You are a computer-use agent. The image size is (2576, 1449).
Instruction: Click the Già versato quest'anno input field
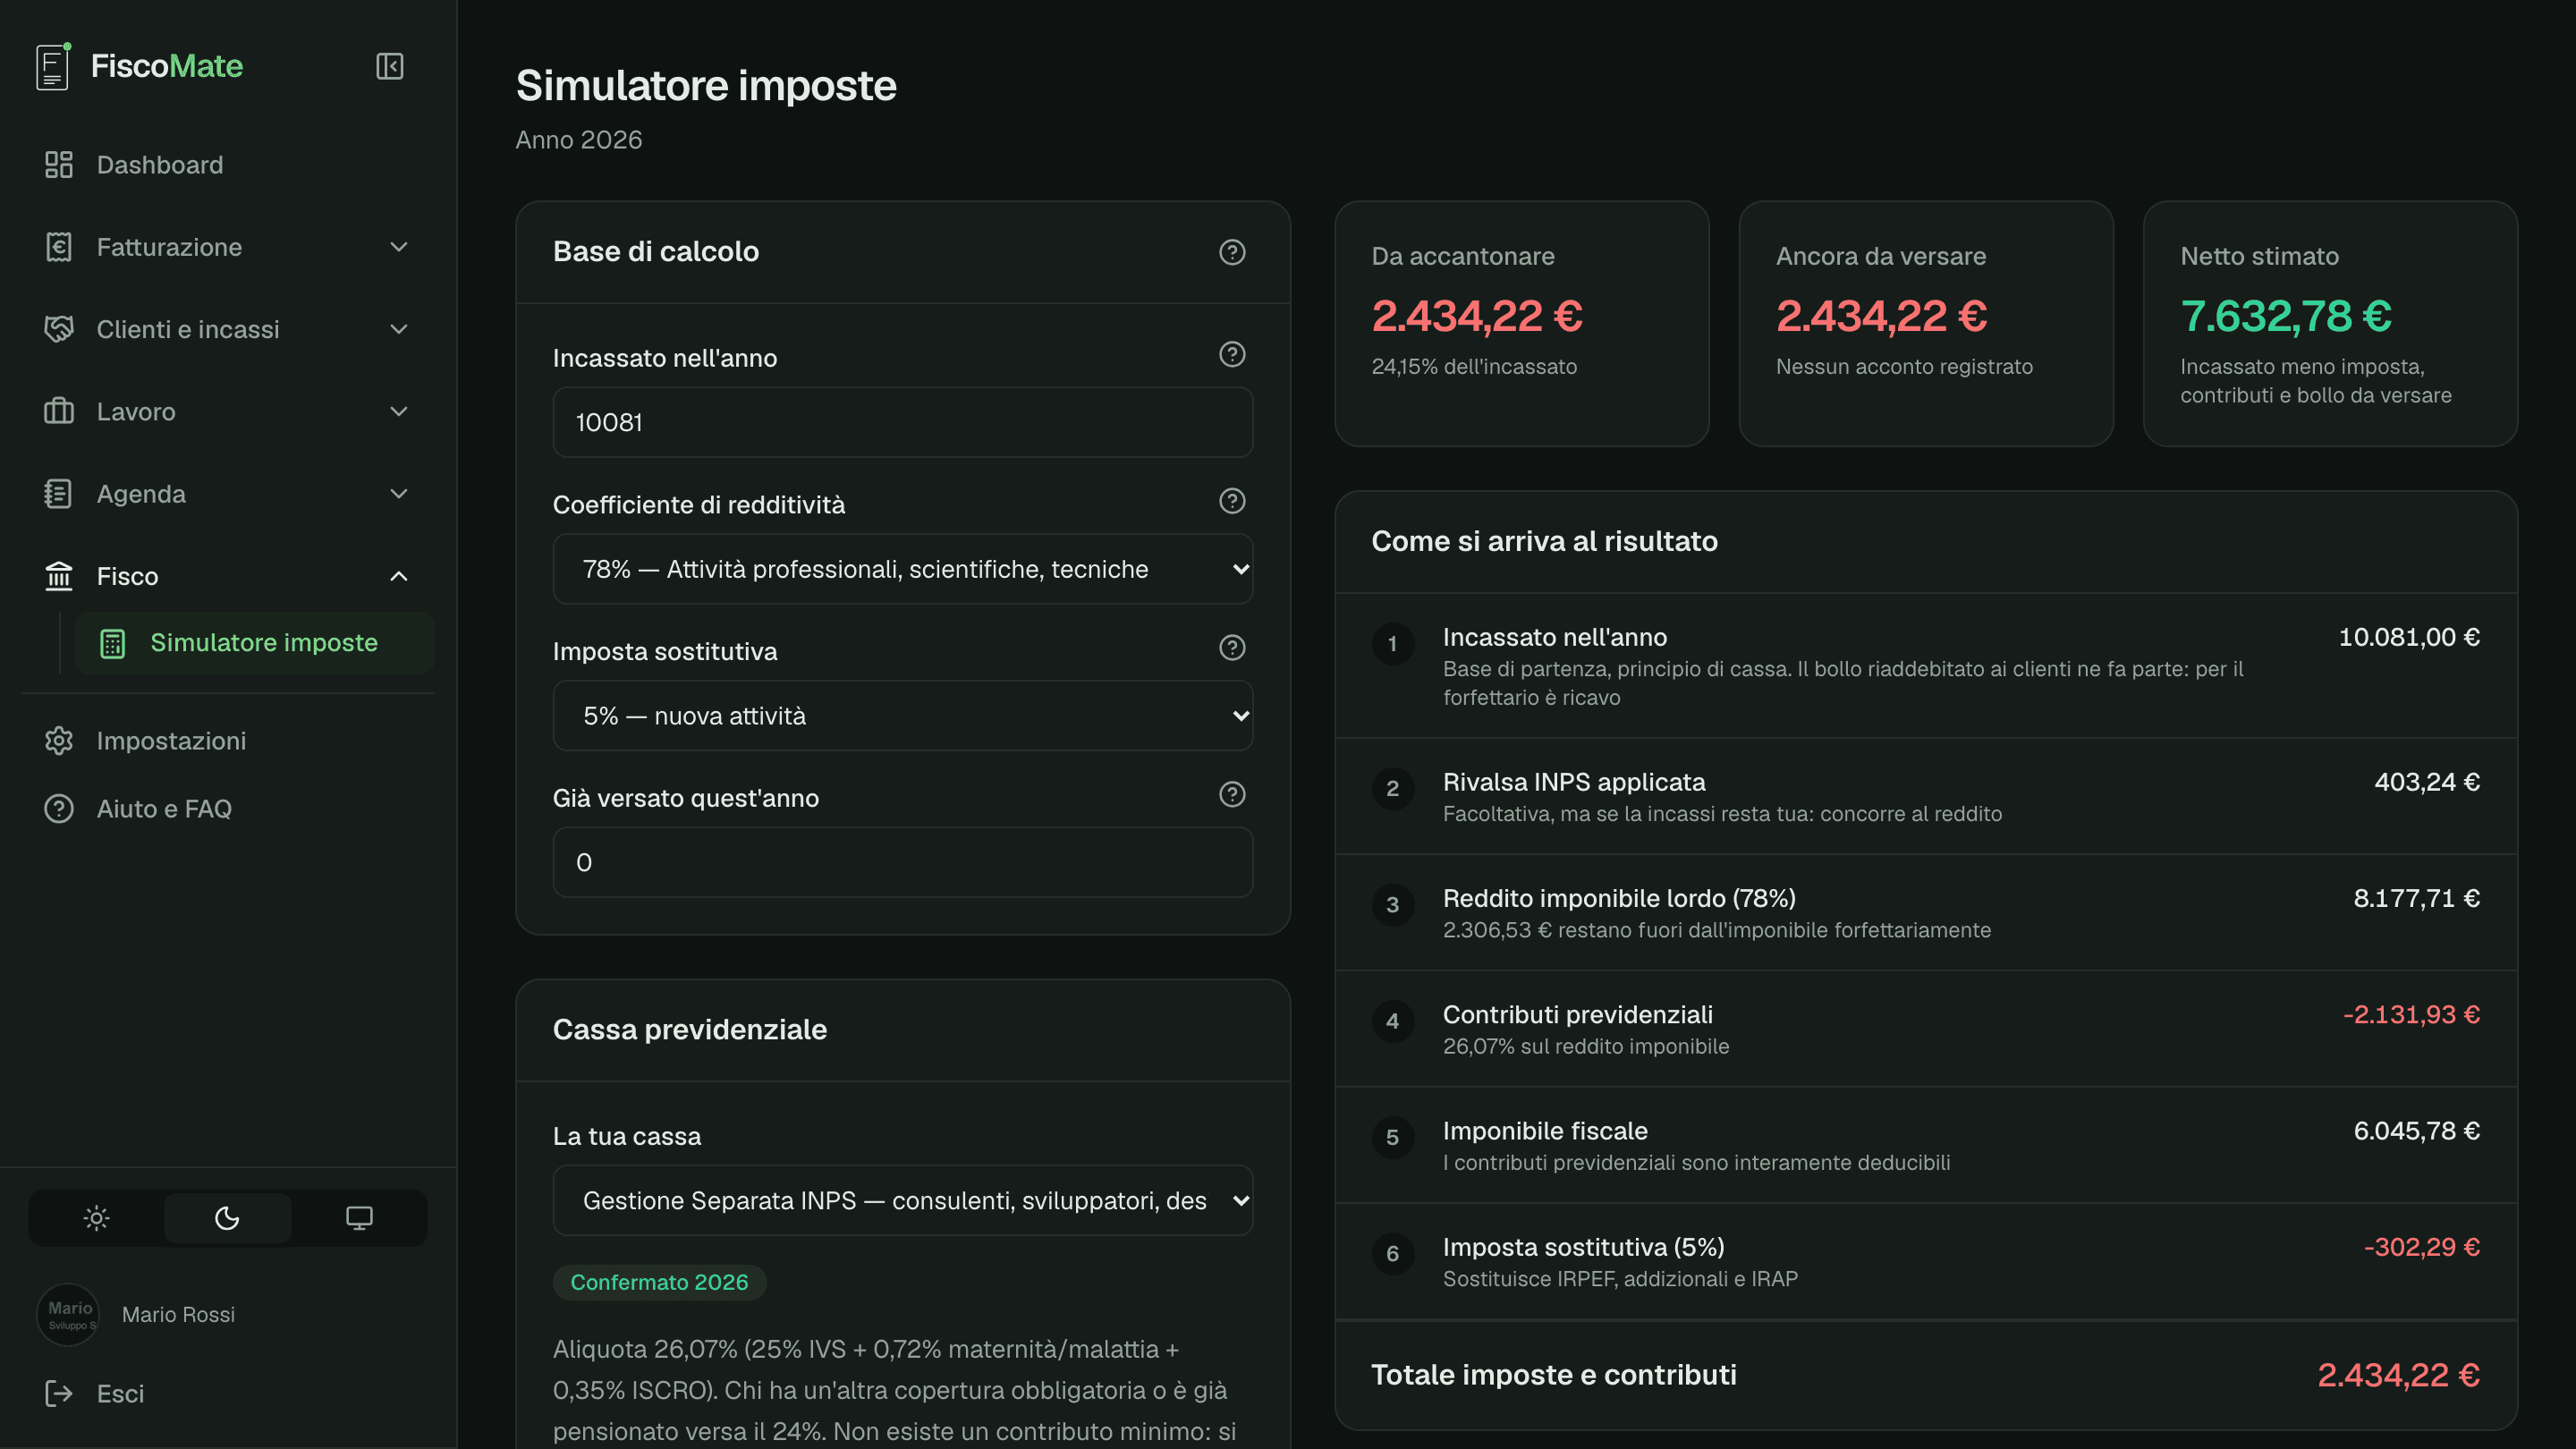tap(903, 863)
